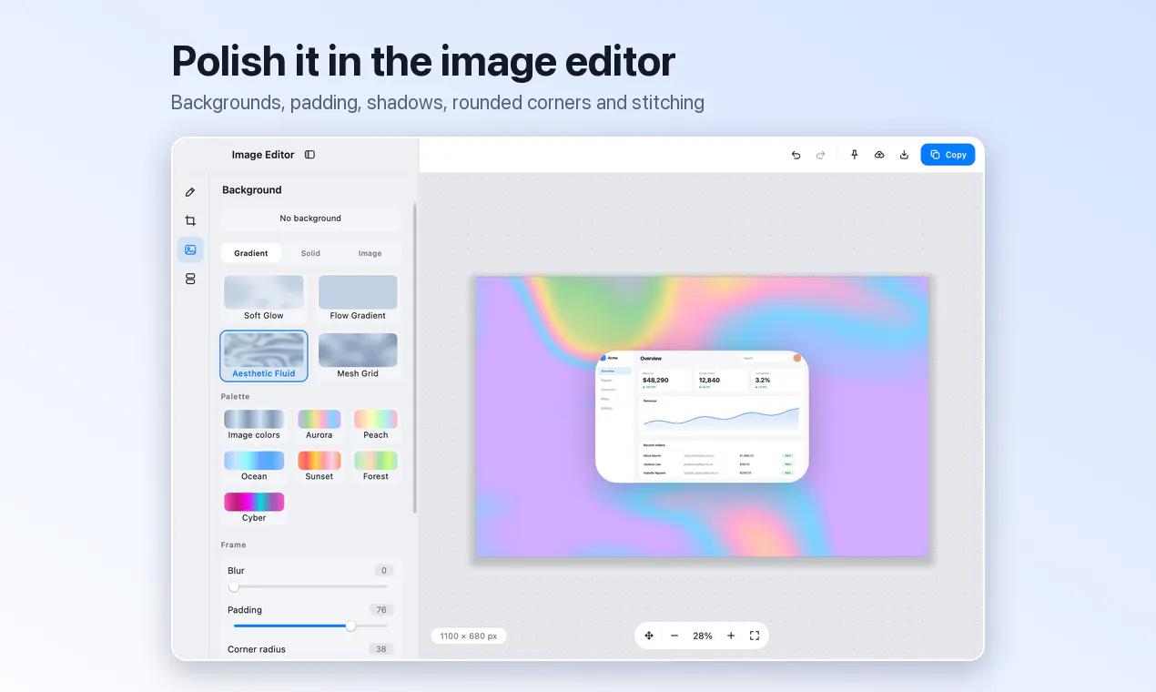Click the sidebar panel scrollbar
The image size is (1156, 692).
tap(415, 357)
